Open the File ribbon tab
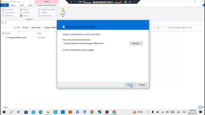 4,5
